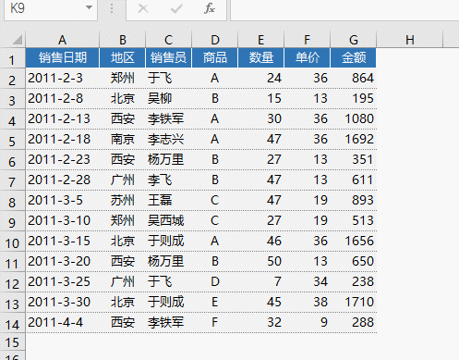Click the unit price cell 38
The image size is (459, 360).
307,302
